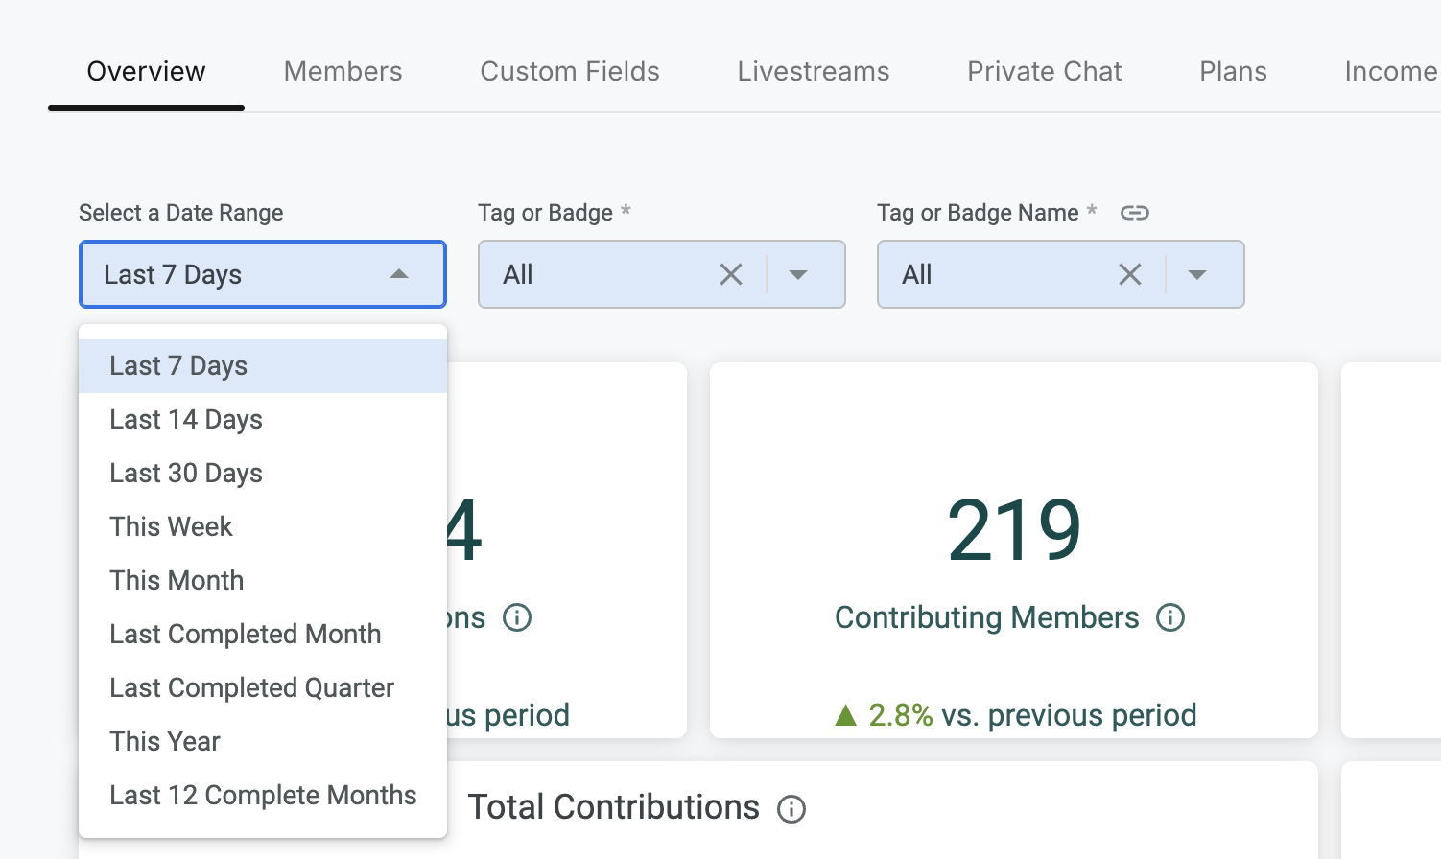Click info icon beside Total Contributions
Image resolution: width=1441 pixels, height=859 pixels.
click(x=791, y=809)
